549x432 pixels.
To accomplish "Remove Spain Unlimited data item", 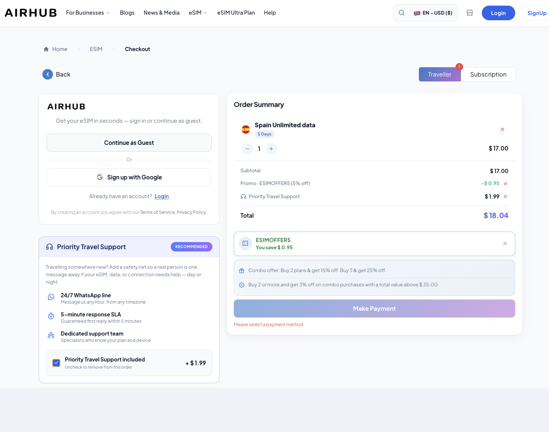I will [x=502, y=129].
